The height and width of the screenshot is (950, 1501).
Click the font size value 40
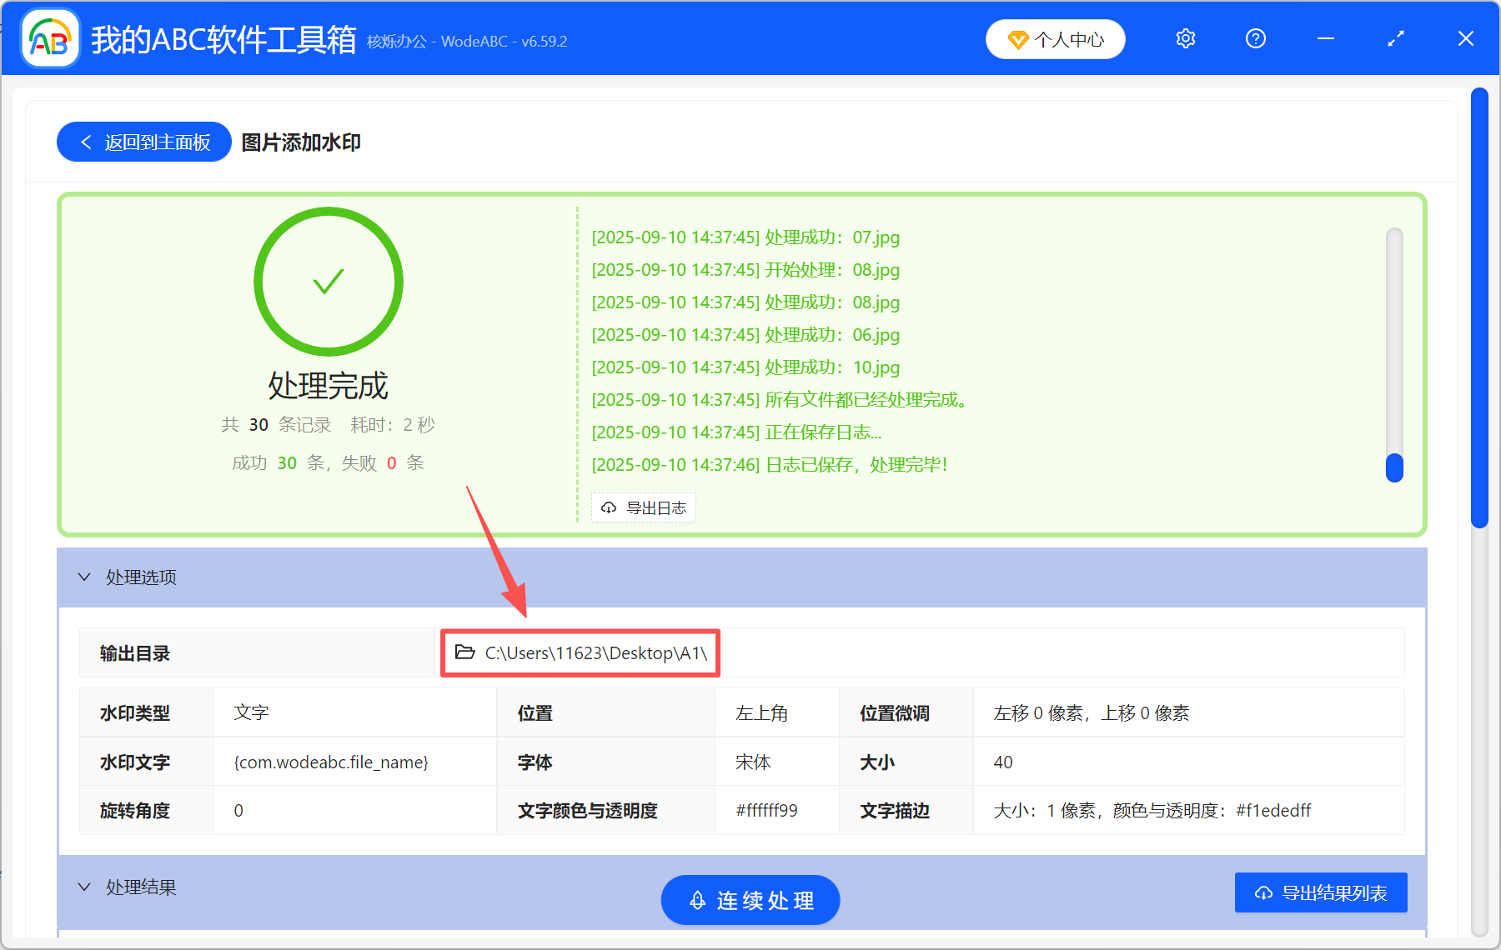point(1003,762)
